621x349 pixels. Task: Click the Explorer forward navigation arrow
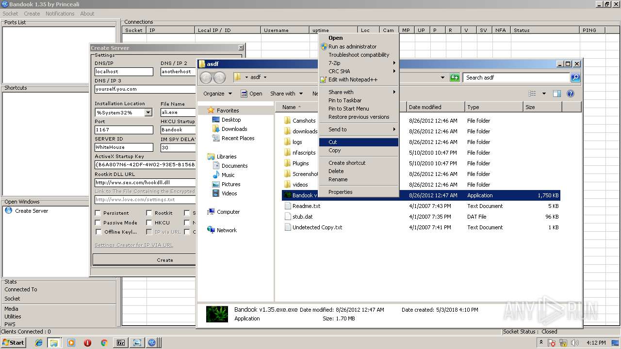[219, 78]
